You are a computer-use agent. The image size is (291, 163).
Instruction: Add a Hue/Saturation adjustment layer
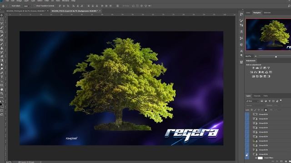251,72
